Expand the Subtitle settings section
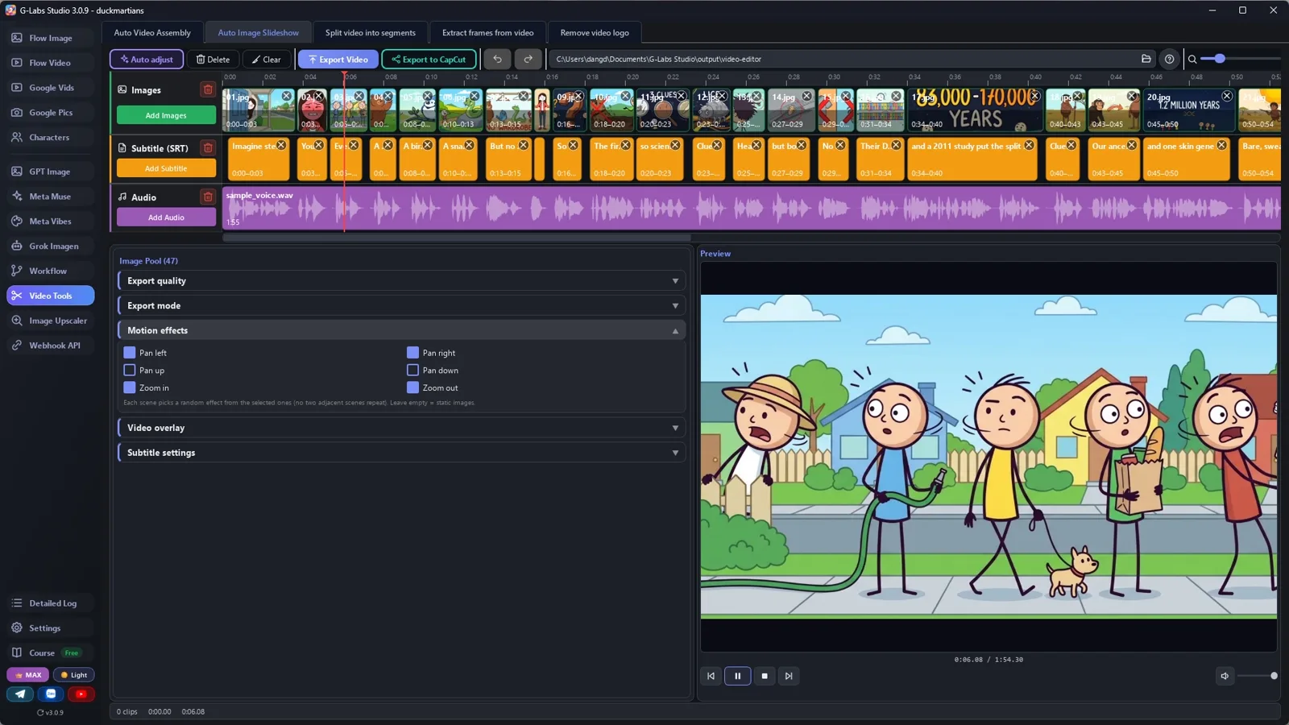Image resolution: width=1289 pixels, height=725 pixels. pyautogui.click(x=401, y=453)
